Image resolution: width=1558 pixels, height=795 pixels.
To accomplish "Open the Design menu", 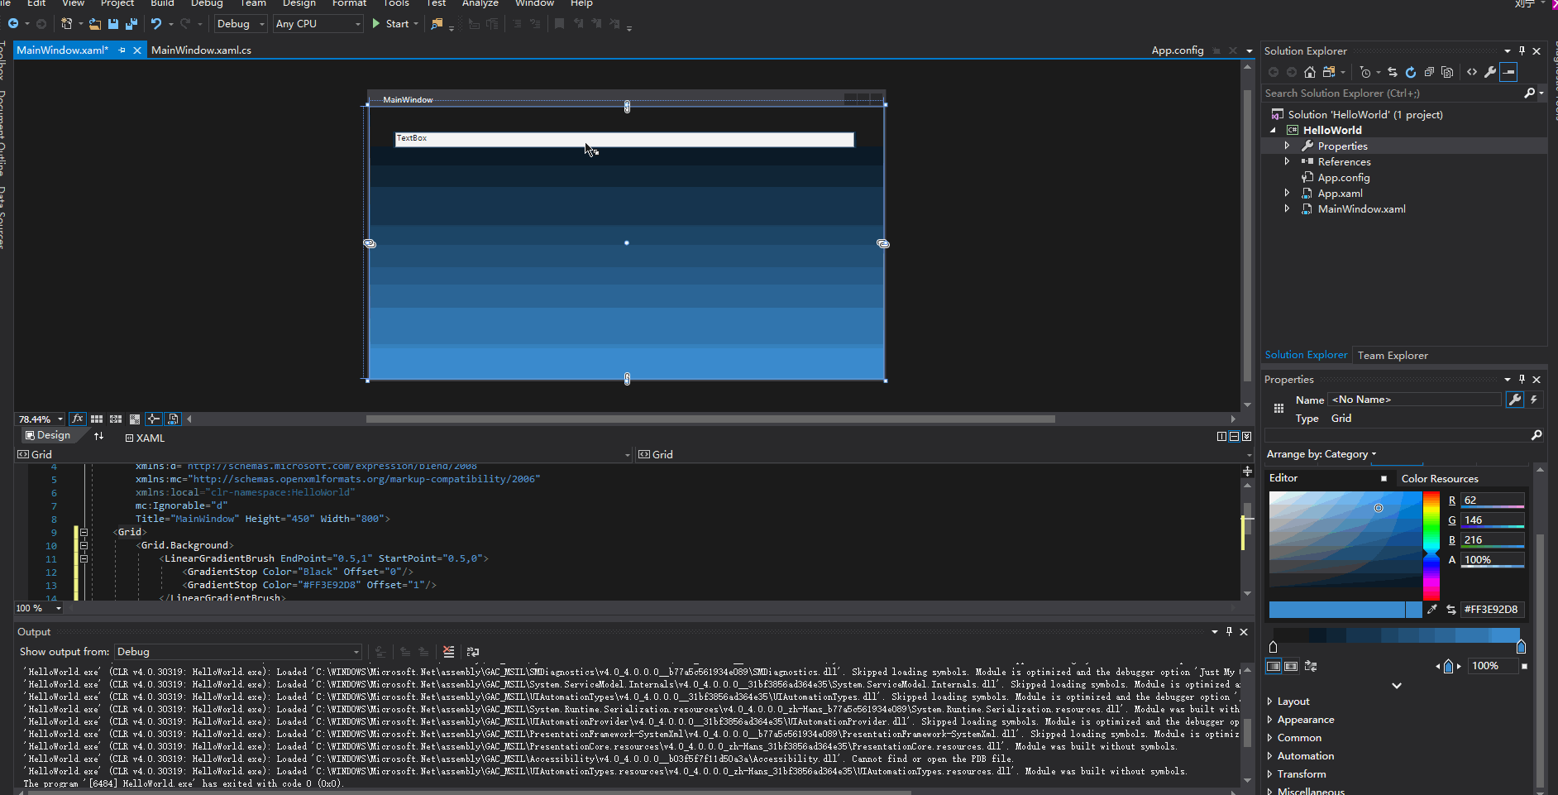I will (299, 3).
